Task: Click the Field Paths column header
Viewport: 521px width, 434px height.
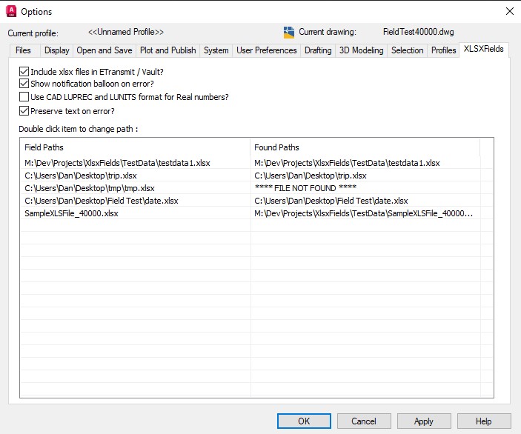Action: tap(135, 147)
